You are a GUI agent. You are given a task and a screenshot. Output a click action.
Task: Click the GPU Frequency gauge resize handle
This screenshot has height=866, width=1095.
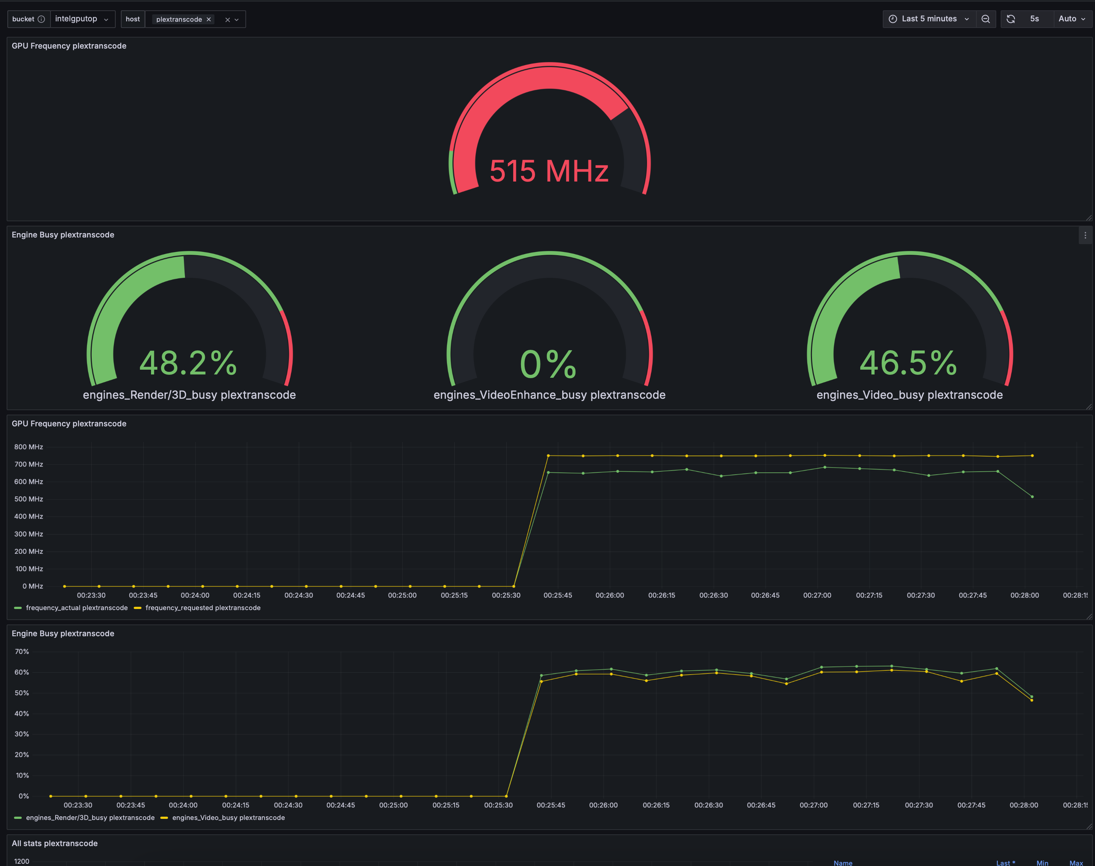[x=1088, y=218]
